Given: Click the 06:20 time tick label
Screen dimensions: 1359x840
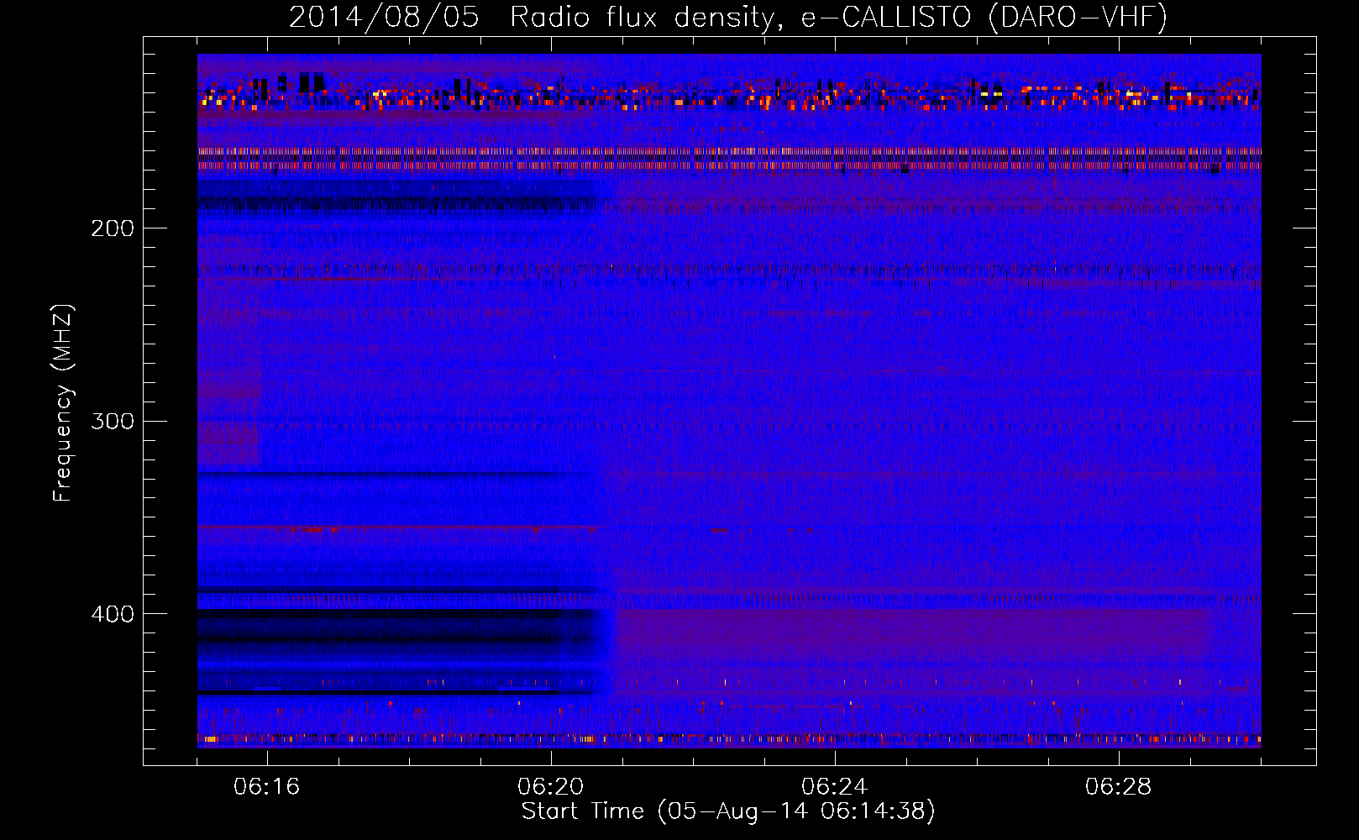Looking at the screenshot, I should [x=551, y=787].
